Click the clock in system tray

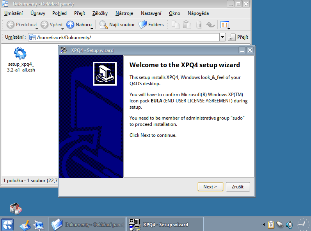click(x=303, y=225)
